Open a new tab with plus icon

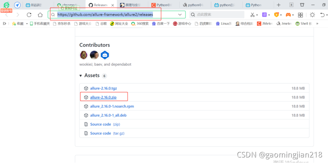tap(279, 5)
